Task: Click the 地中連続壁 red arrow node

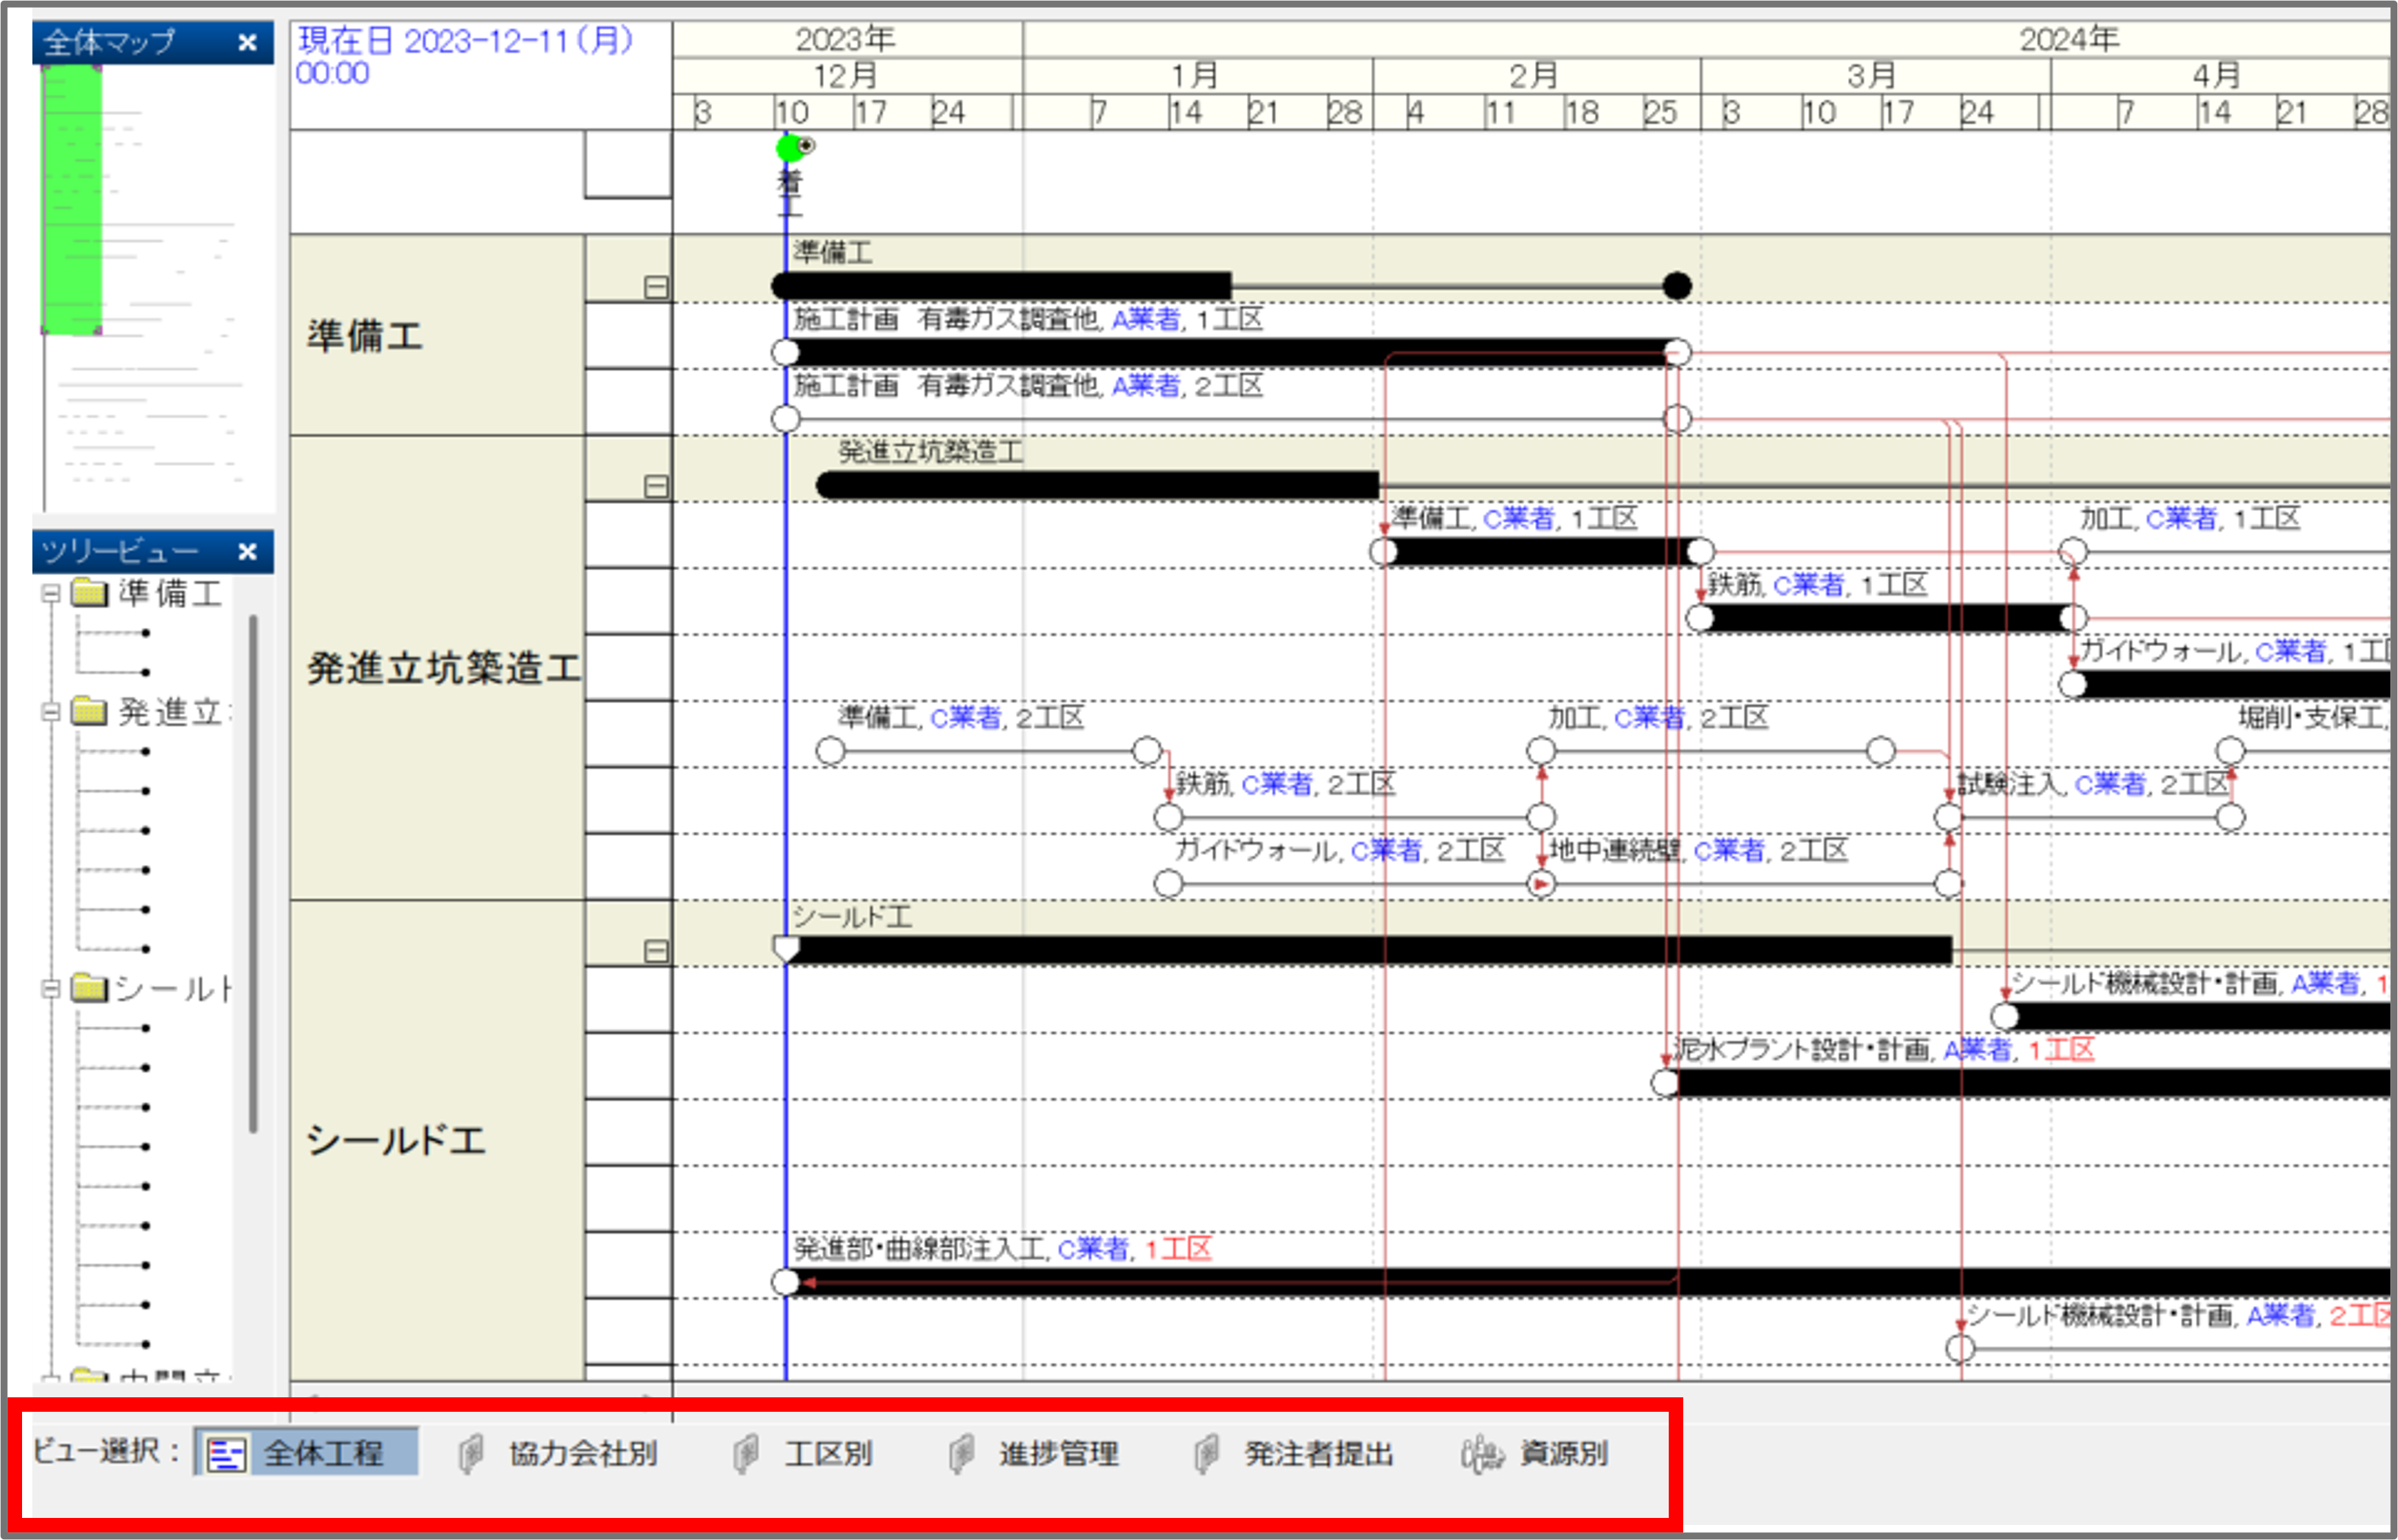Action: click(1541, 884)
